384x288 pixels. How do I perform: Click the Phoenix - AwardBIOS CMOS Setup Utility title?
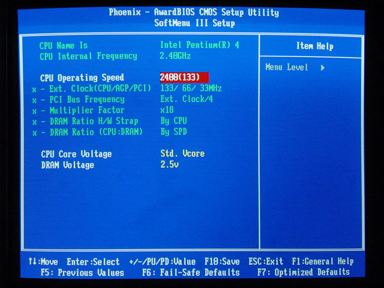tap(194, 12)
